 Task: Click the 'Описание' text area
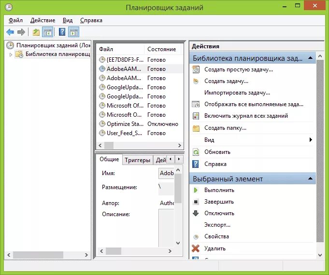tap(166, 228)
